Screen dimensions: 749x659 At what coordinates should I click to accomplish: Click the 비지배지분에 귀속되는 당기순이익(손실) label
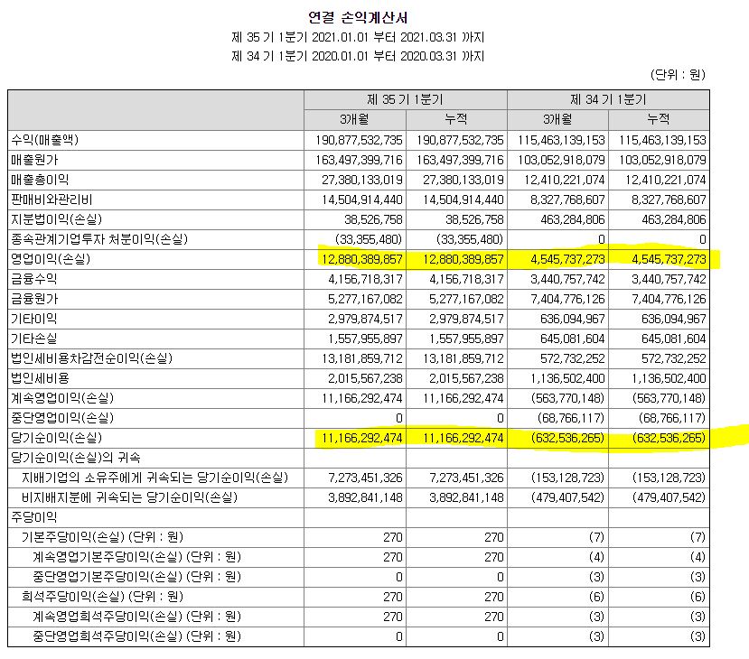click(130, 497)
